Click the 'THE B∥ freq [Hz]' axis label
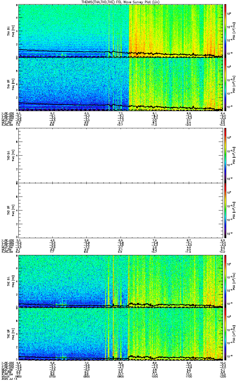The image size is (238, 381). coord(10,334)
